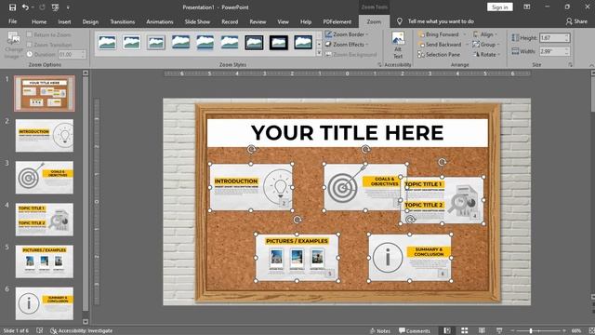The height and width of the screenshot is (335, 595).
Task: Click the Share button
Action: point(576,21)
